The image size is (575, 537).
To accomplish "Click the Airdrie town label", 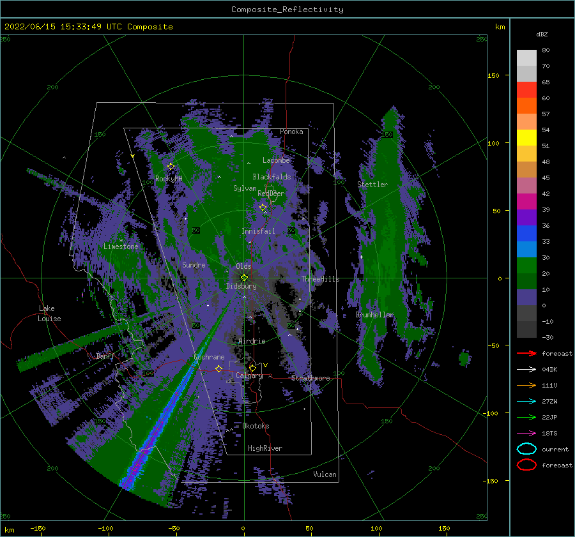I will pyautogui.click(x=252, y=341).
